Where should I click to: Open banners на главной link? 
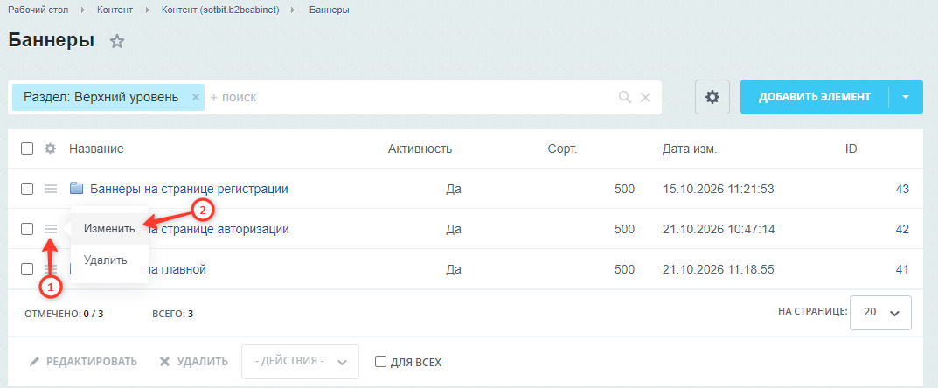click(x=177, y=269)
